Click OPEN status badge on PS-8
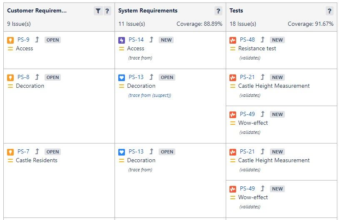This screenshot has height=220, width=339. [x=52, y=77]
